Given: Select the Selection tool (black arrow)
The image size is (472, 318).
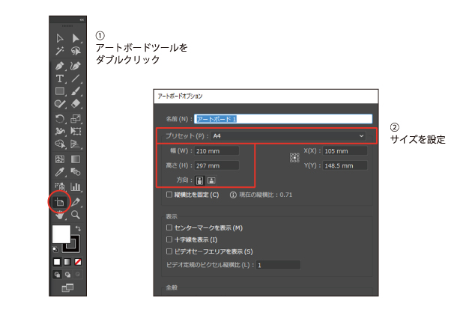Looking at the screenshot, I should coord(60,38).
